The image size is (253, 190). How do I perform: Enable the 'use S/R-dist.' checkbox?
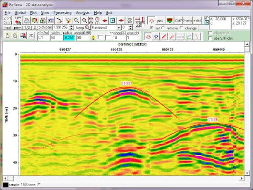[x=210, y=38]
